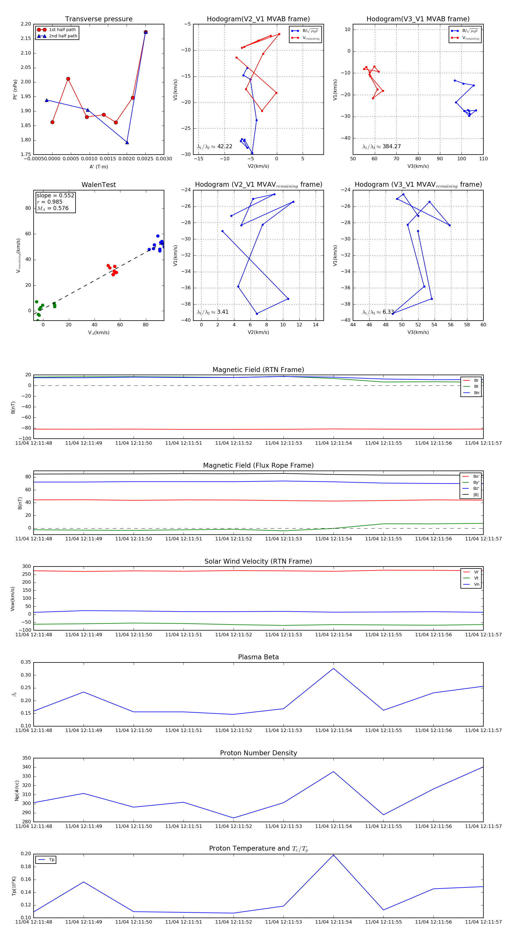
Task: Click the "Np(#/cc)" y-axis label
Action: pyautogui.click(x=17, y=790)
